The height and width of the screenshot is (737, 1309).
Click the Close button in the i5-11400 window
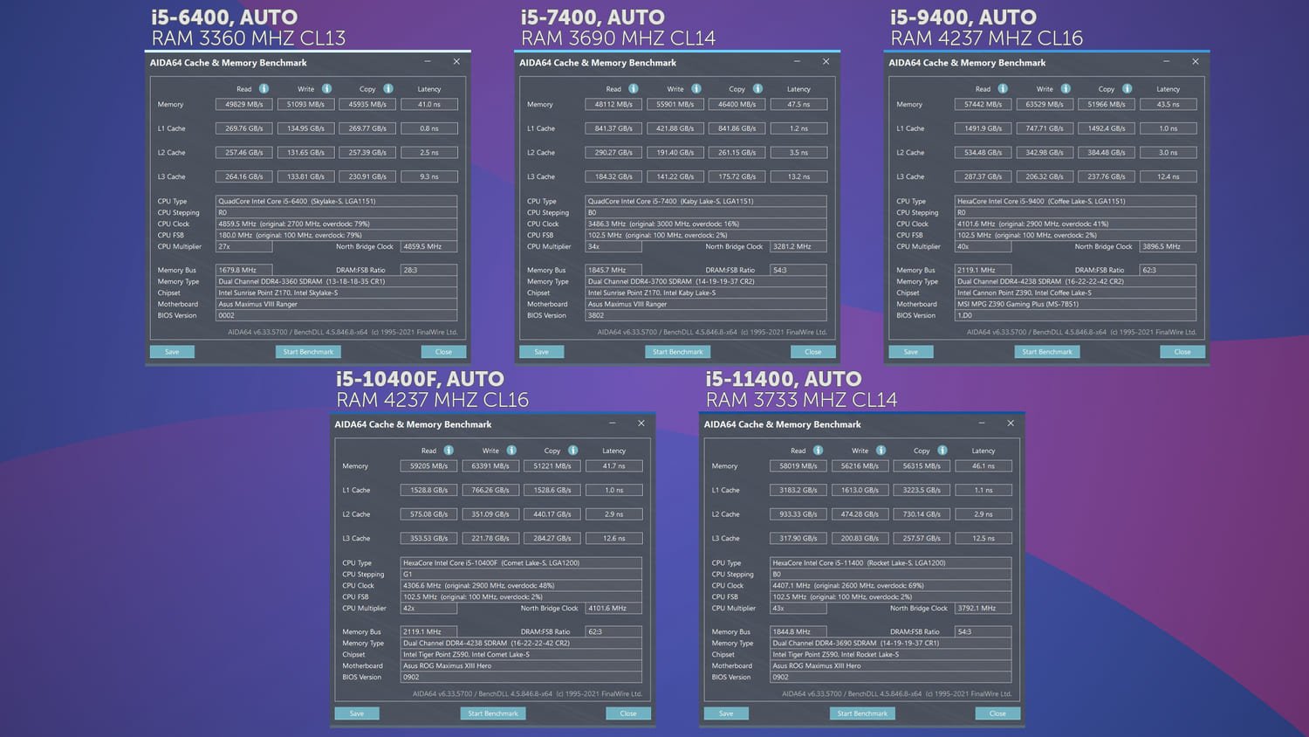[997, 713]
